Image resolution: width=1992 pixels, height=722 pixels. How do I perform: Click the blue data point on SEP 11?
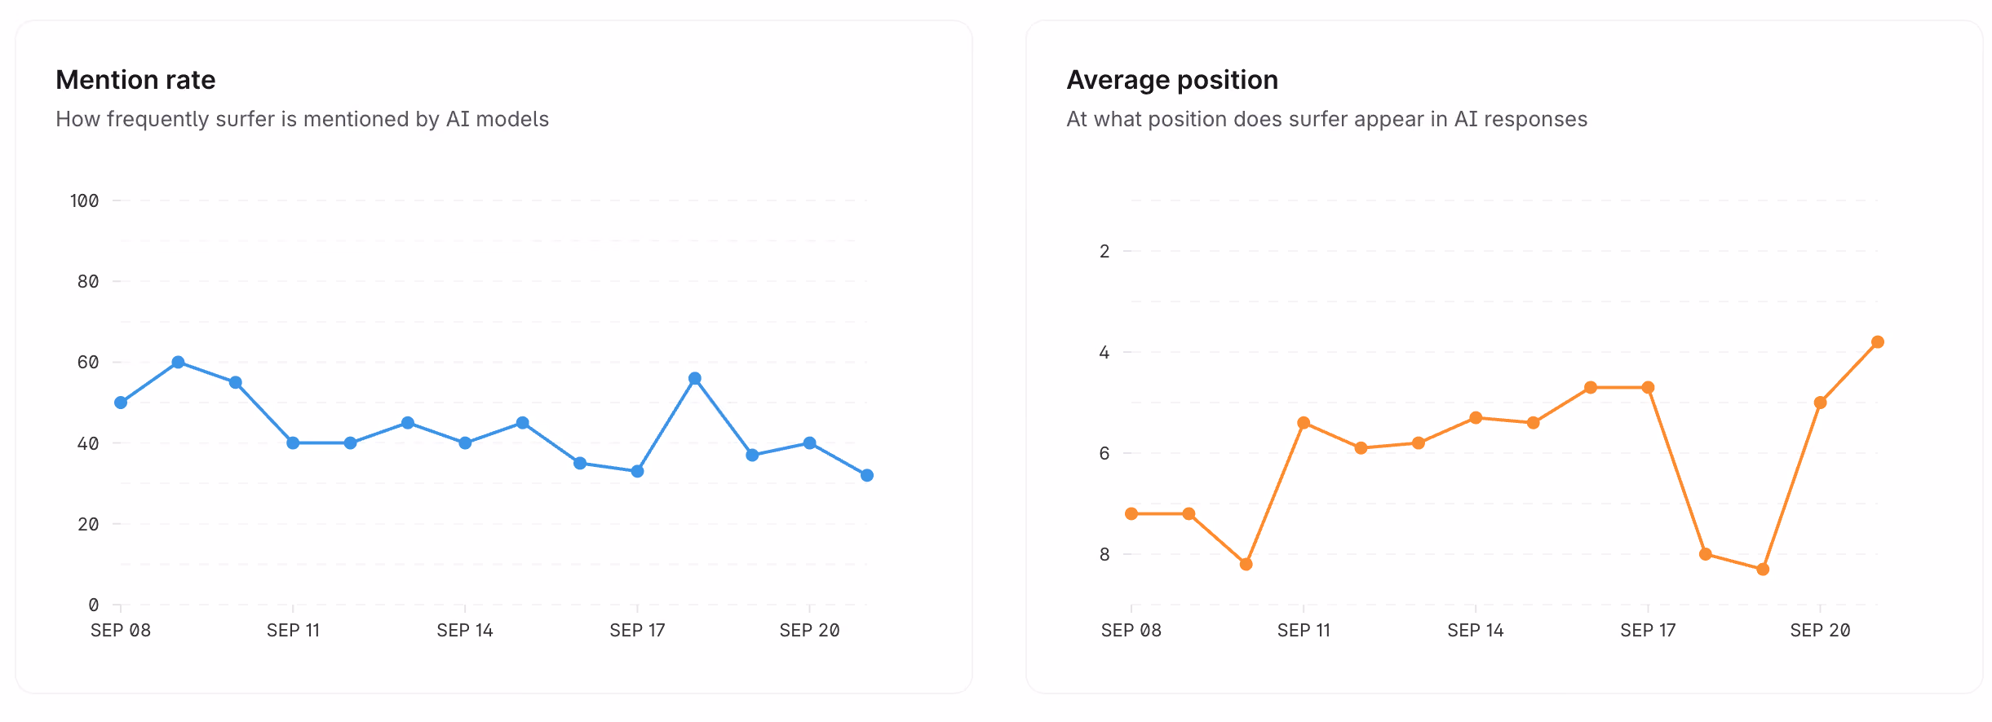(293, 443)
